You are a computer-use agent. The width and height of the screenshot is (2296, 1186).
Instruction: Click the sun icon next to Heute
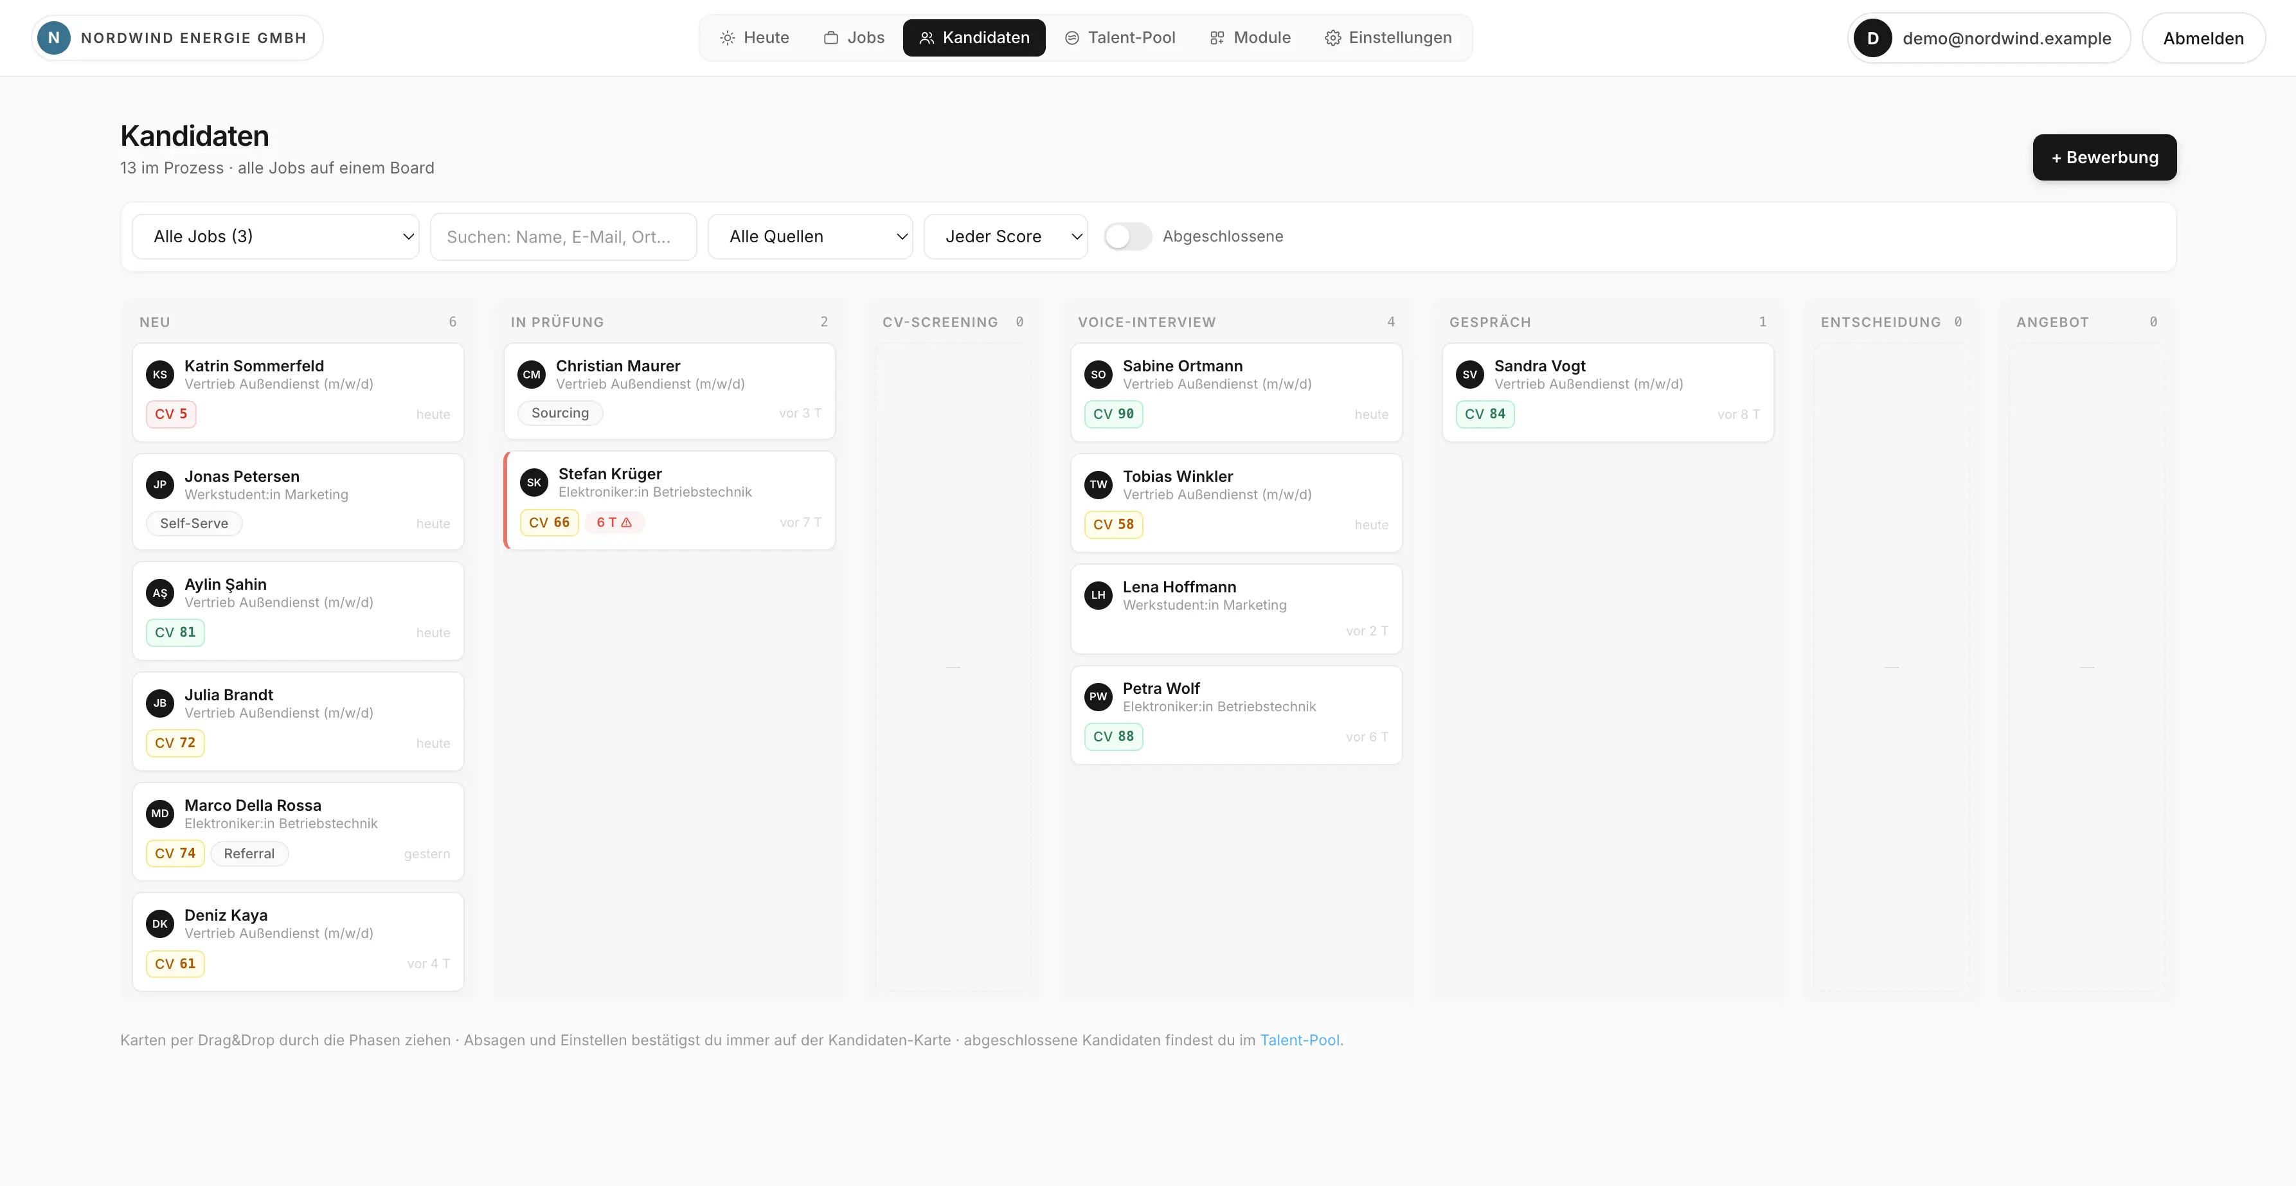728,37
